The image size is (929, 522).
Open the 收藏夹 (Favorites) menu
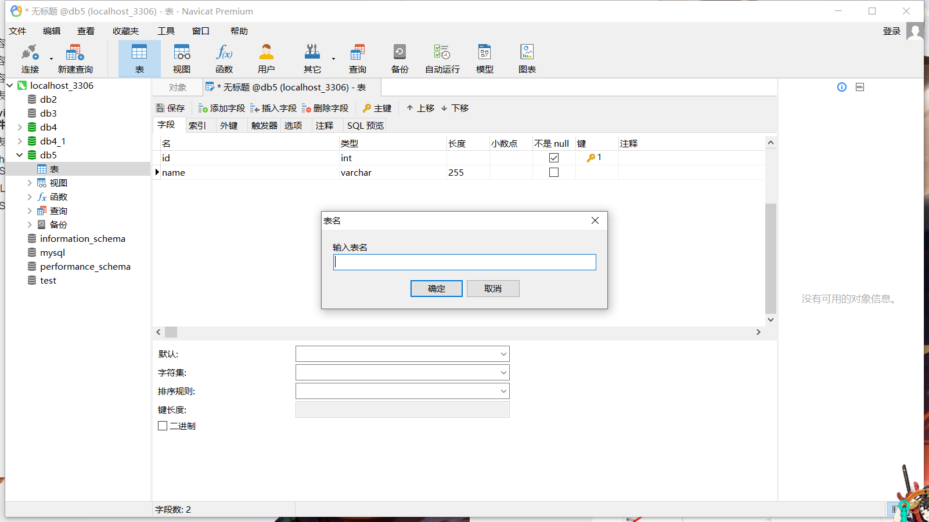(125, 31)
